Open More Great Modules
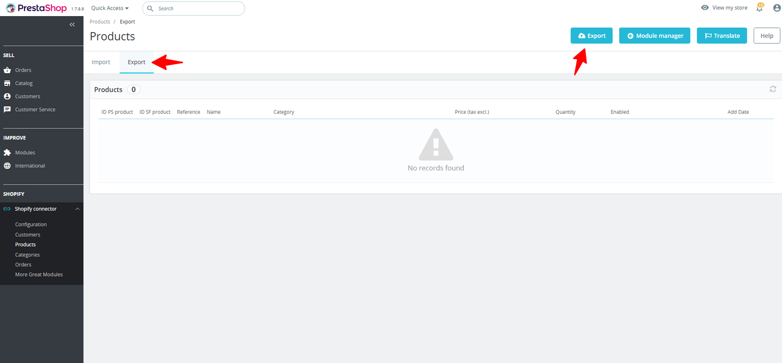Screen dimensions: 782x363 [x=39, y=275]
